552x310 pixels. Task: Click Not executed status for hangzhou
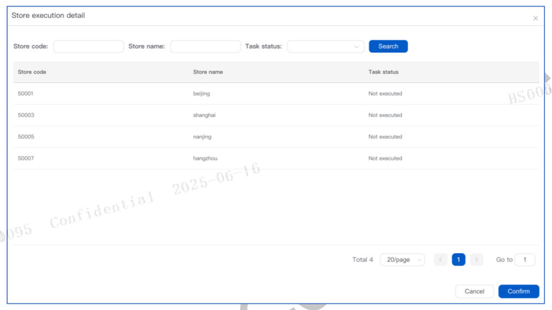pos(385,158)
